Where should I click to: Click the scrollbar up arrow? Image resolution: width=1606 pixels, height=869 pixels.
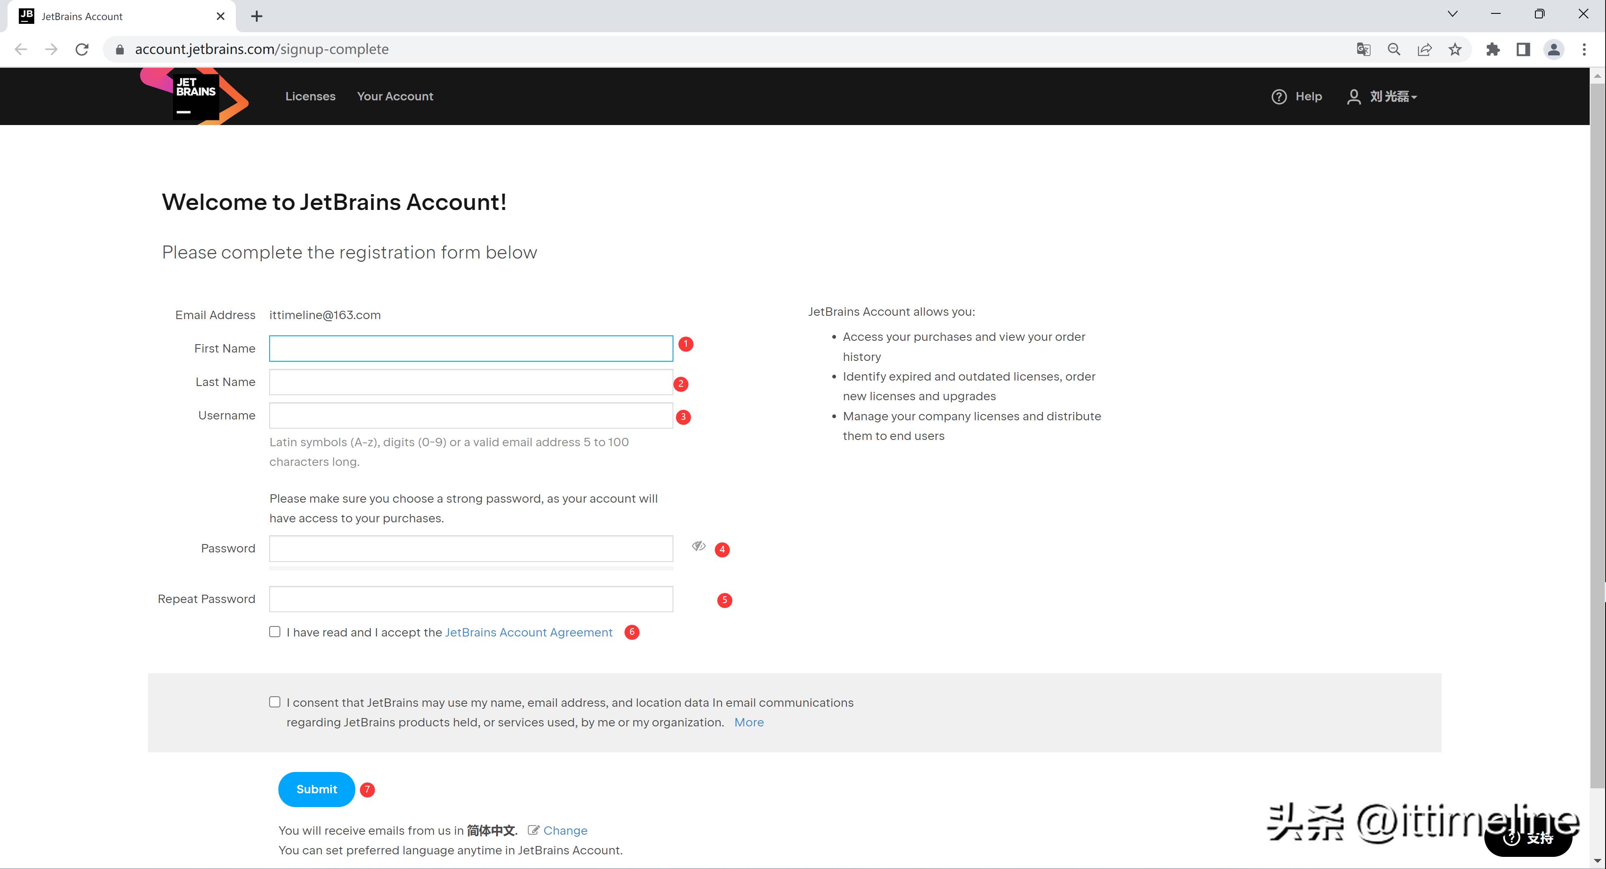pyautogui.click(x=1597, y=76)
